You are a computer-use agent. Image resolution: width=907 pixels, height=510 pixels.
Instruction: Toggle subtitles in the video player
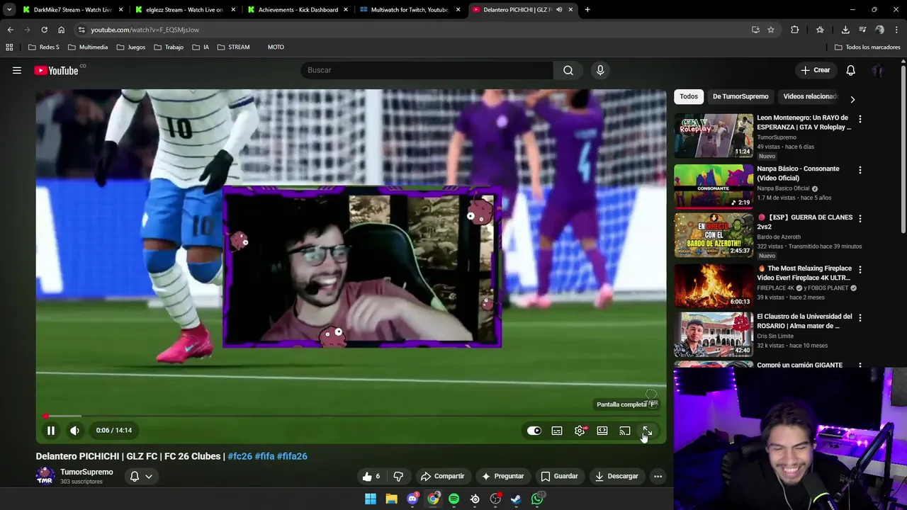point(557,431)
